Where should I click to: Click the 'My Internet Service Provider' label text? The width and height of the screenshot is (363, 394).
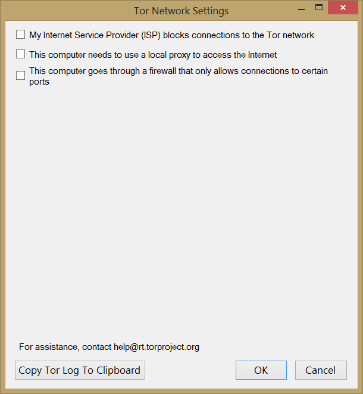pos(84,35)
